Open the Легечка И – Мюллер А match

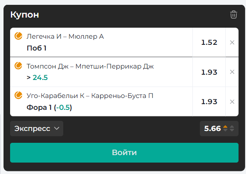click(65, 36)
